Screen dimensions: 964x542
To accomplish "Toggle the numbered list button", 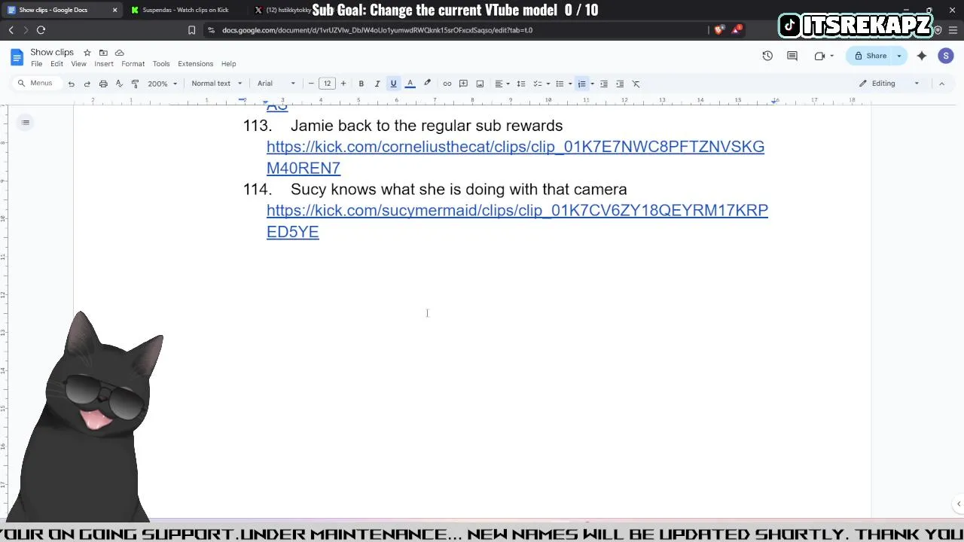I will pos(581,84).
